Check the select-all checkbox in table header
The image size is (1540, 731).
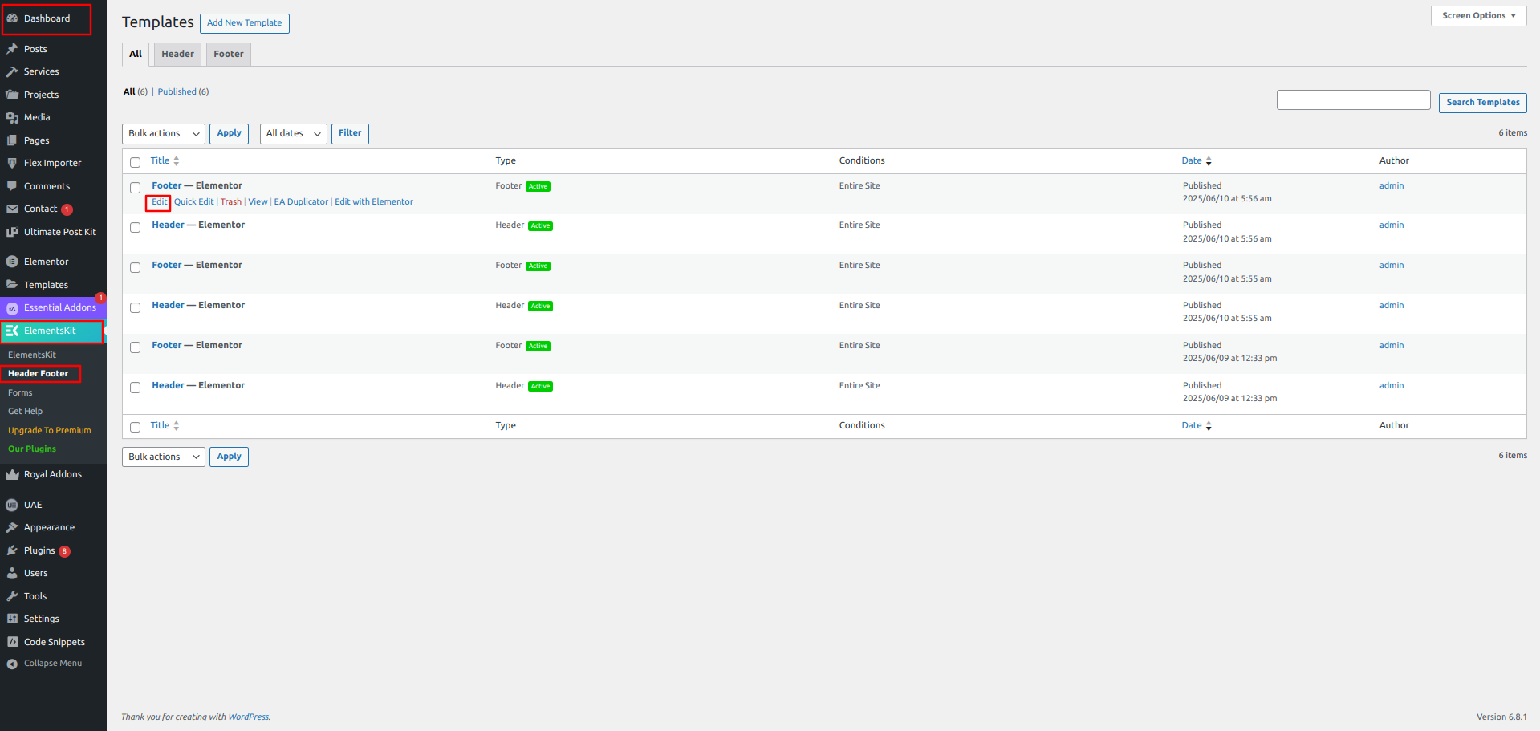[x=135, y=162]
